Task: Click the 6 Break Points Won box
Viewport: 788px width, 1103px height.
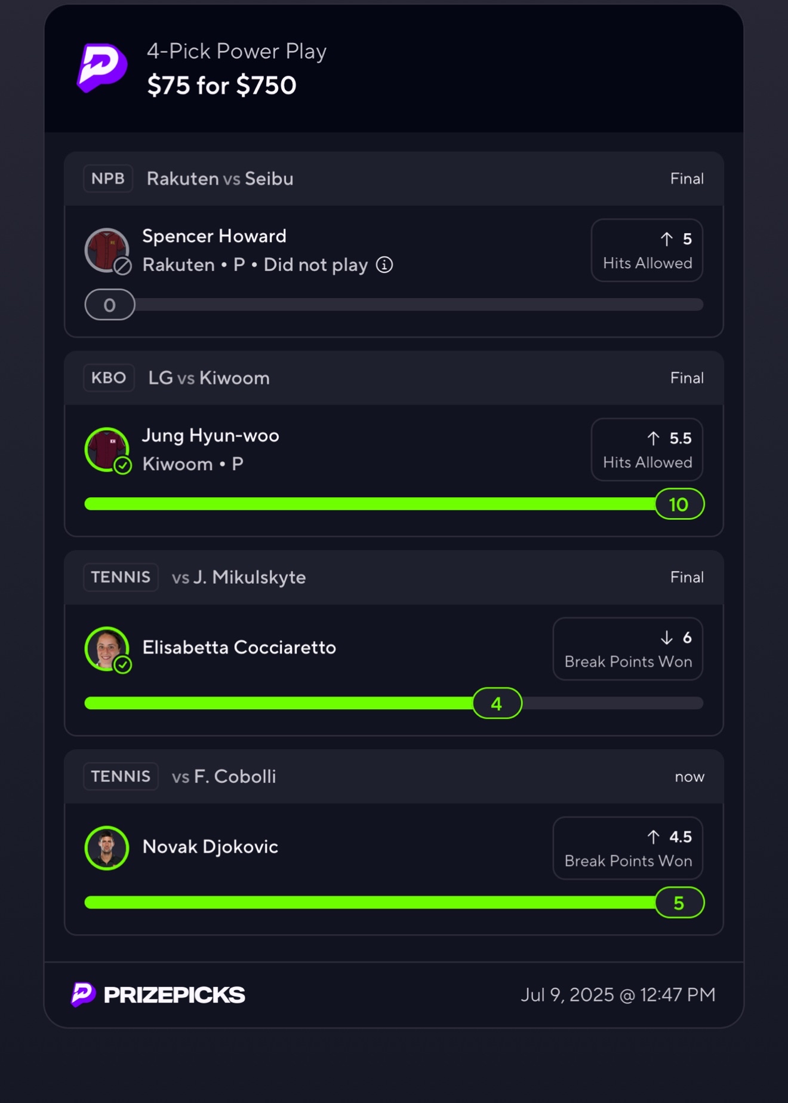Action: pos(627,649)
